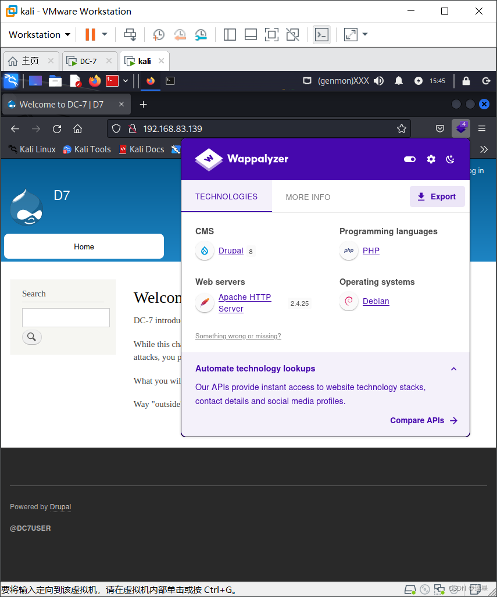Image resolution: width=497 pixels, height=597 pixels.
Task: Open the Workstation menu
Action: [40, 35]
